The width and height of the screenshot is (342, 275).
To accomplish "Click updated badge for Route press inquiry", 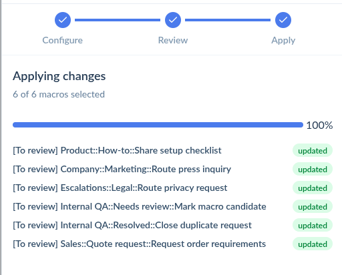I will [313, 170].
